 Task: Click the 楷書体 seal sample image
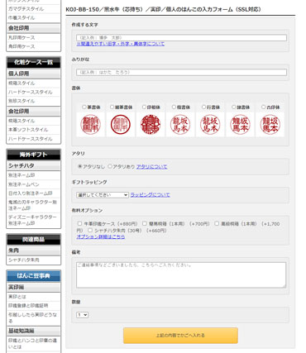180,125
